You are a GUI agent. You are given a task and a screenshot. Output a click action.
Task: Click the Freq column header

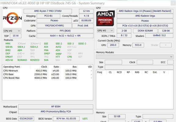100,72
